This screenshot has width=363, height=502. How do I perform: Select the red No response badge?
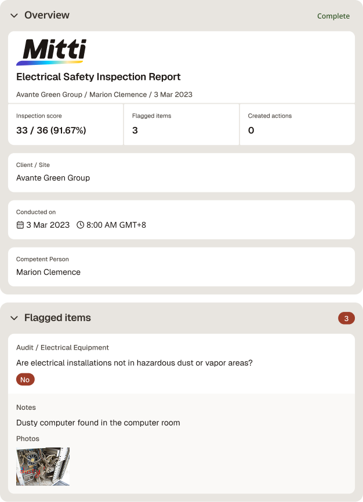[x=26, y=379]
